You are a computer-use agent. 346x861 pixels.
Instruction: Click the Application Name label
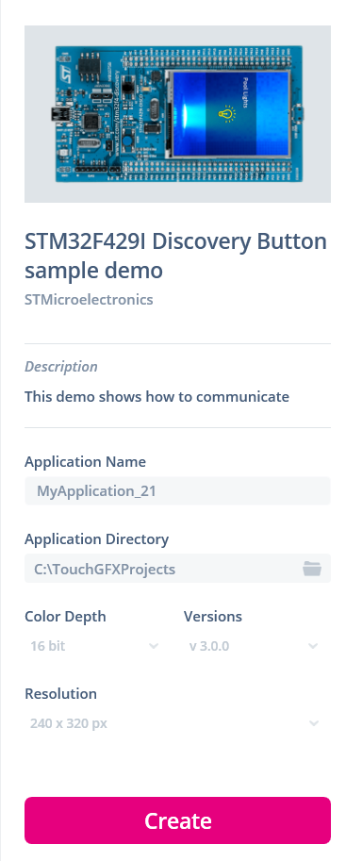85,461
